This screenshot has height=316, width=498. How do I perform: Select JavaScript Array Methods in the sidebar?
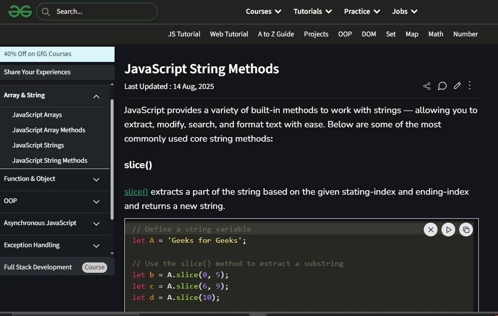(49, 130)
